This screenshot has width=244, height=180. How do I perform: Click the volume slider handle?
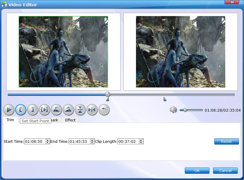click(185, 110)
